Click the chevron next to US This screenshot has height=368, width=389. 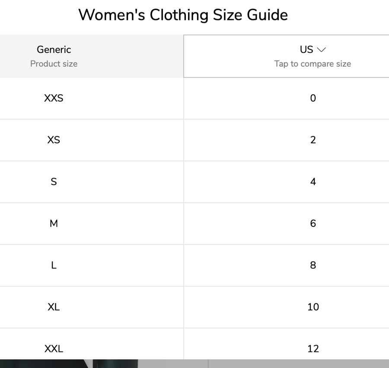(x=321, y=50)
